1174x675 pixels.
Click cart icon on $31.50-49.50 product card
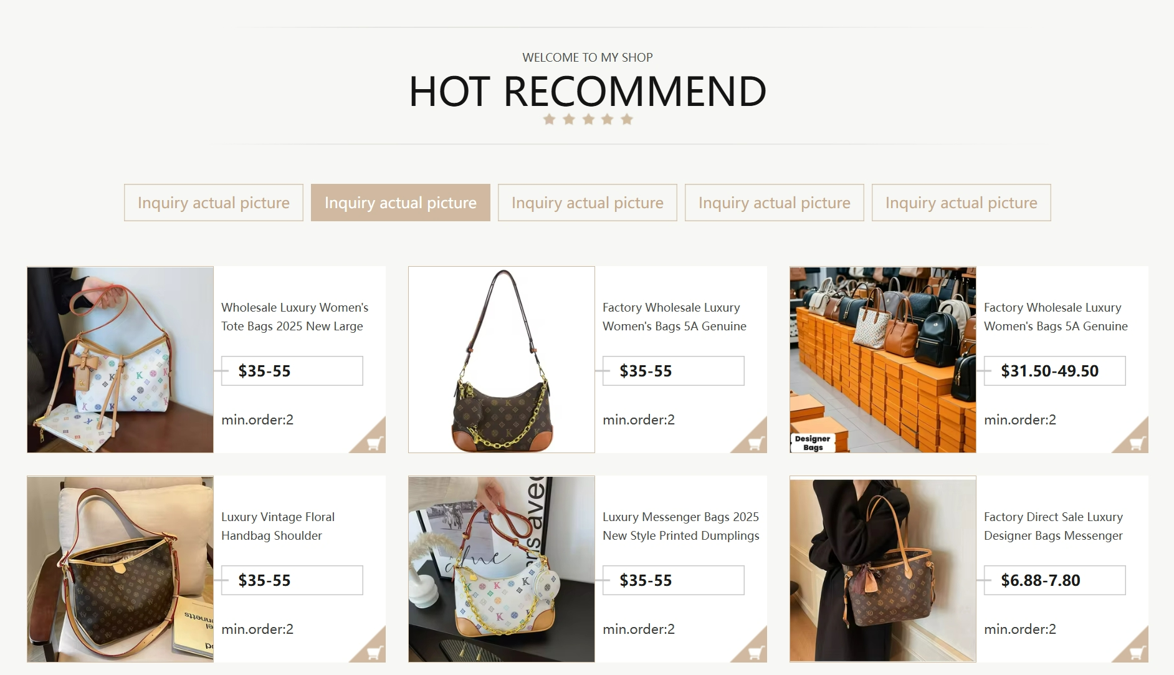click(1136, 443)
